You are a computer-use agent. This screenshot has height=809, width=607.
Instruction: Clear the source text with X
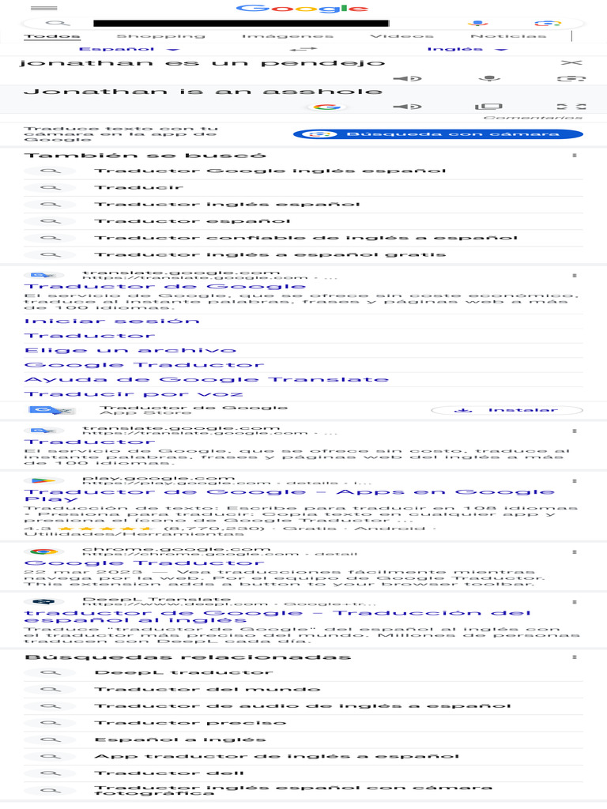(x=571, y=62)
